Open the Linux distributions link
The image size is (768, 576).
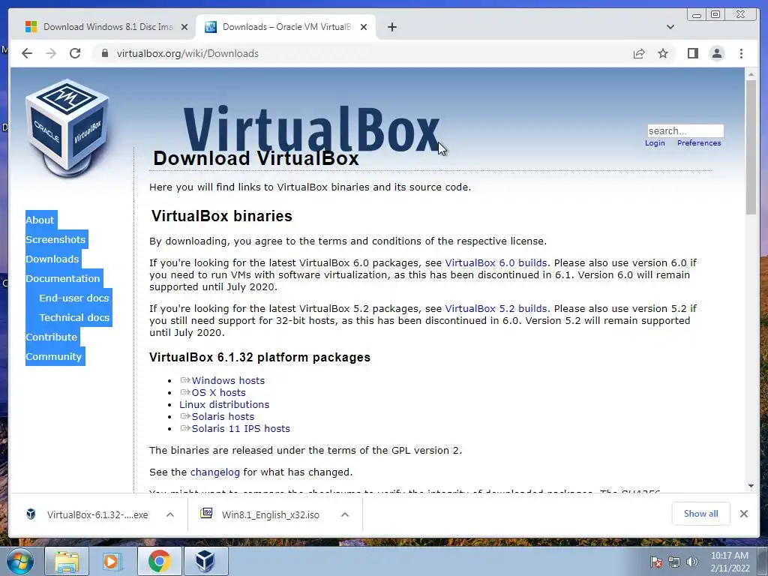pyautogui.click(x=224, y=404)
